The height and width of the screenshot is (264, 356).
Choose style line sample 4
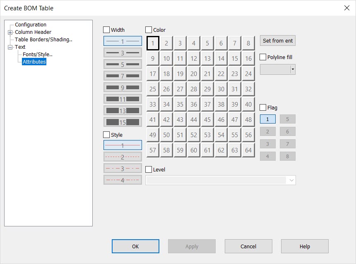[123, 179]
